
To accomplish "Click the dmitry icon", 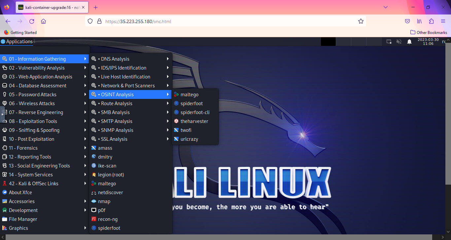I will coord(94,157).
